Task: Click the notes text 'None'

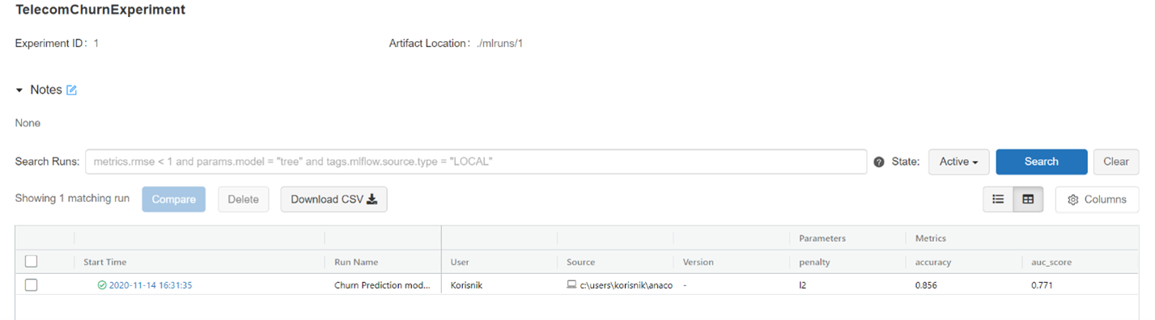Action: (28, 124)
